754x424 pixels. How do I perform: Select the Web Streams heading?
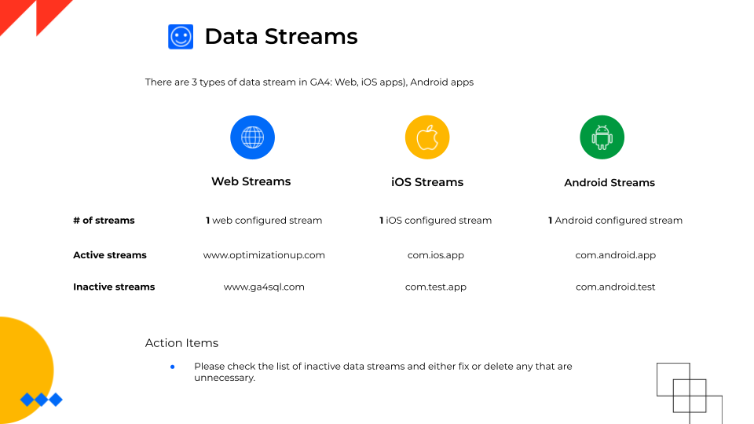(x=251, y=181)
